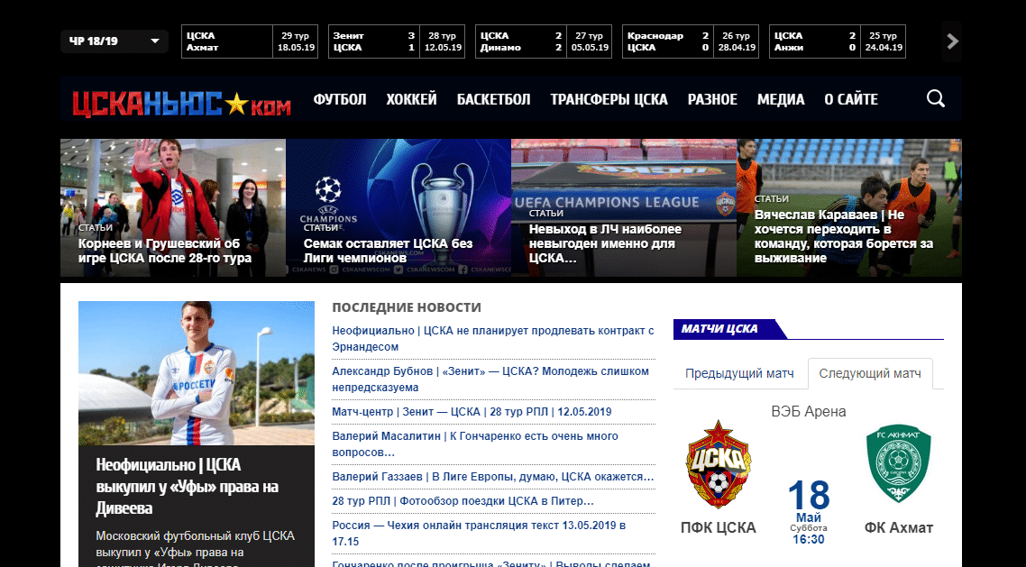Open the Эрнандес contract news link
This screenshot has height=567, width=1026.
click(x=492, y=339)
